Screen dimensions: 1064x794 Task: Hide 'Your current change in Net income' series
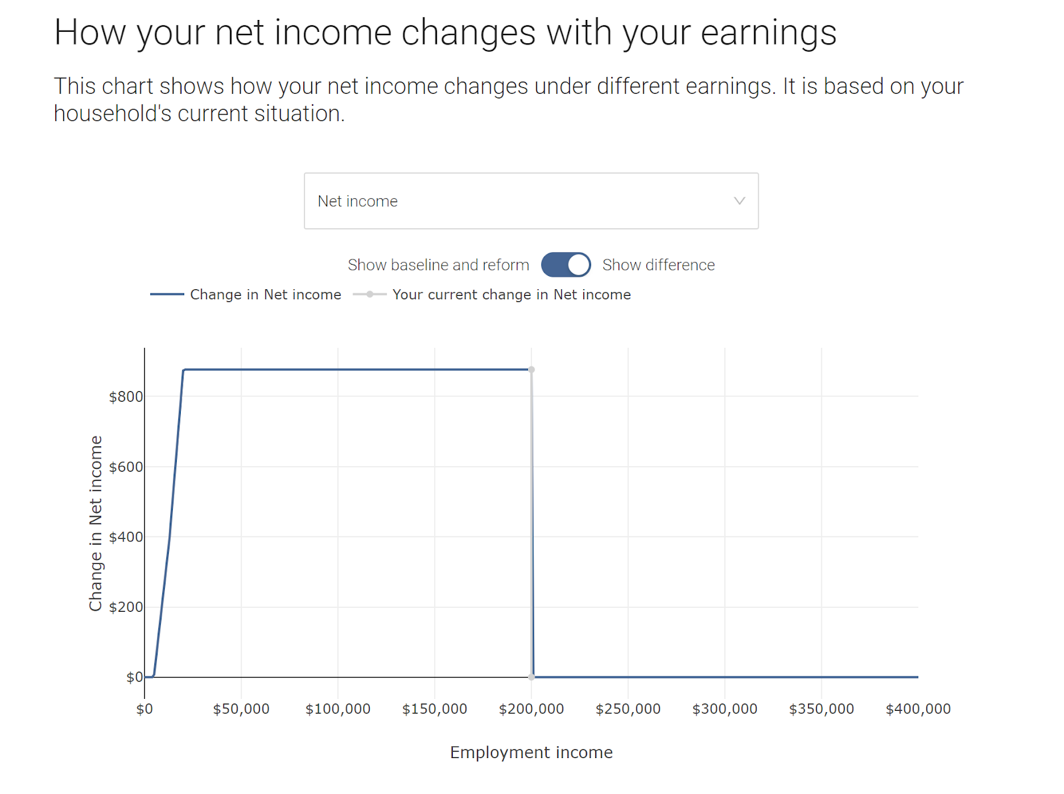[x=511, y=295]
